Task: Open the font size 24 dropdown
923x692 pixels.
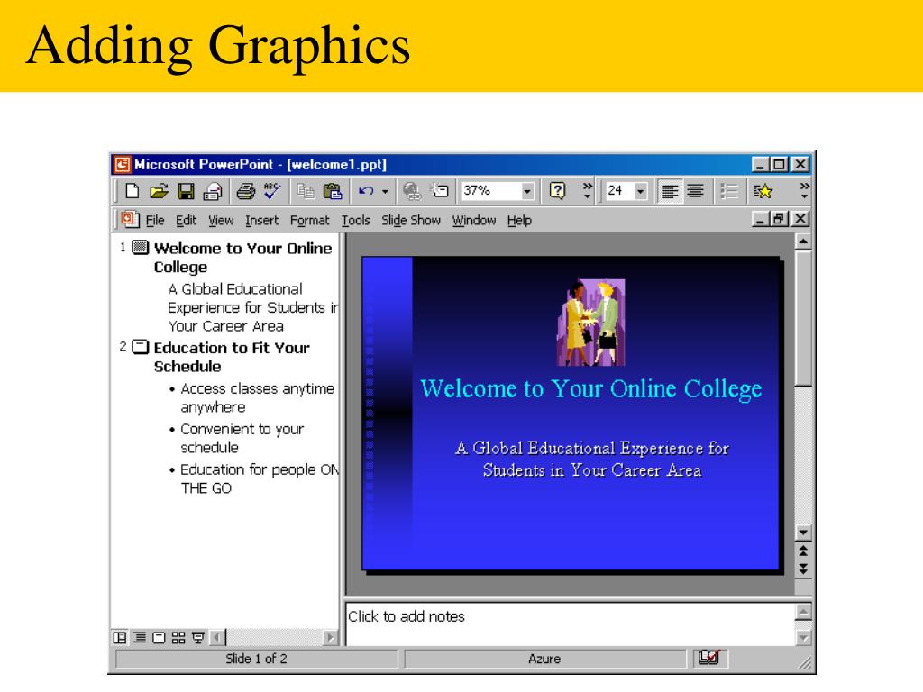Action: point(641,191)
